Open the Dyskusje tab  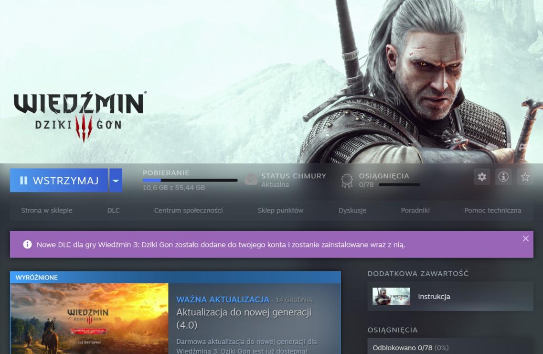click(352, 210)
